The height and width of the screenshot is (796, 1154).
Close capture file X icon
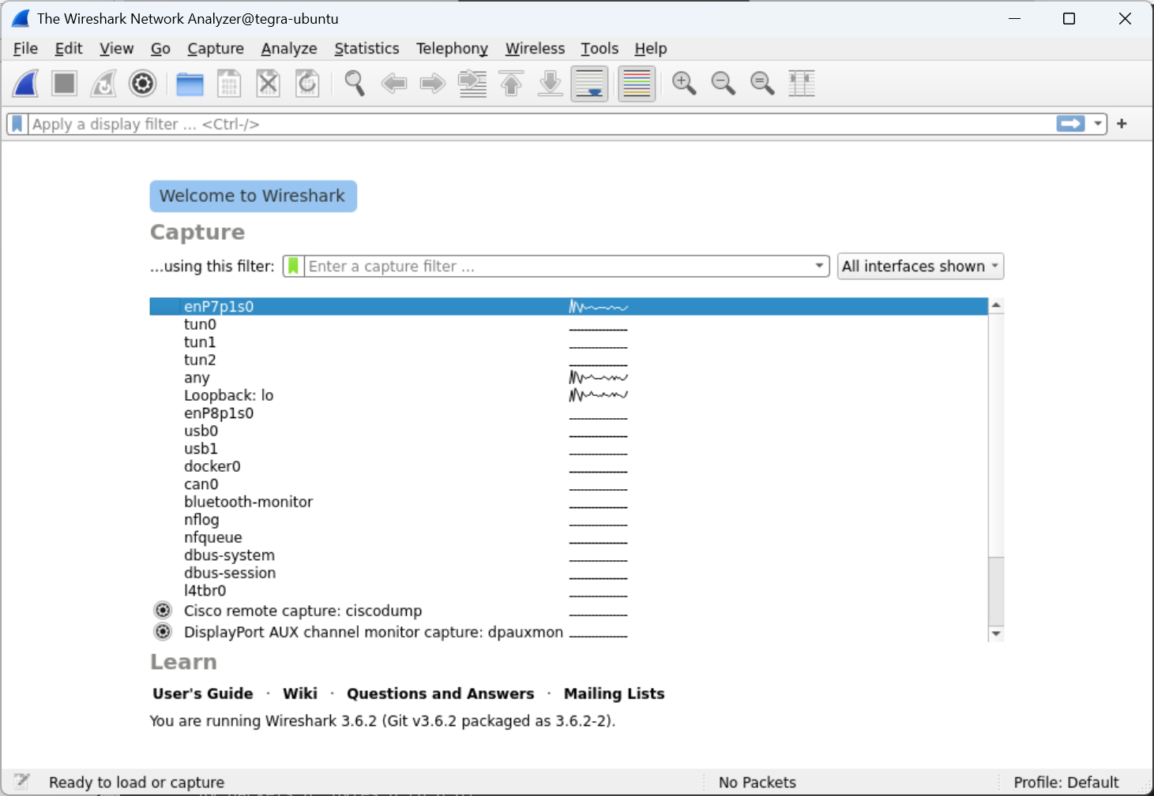(269, 83)
